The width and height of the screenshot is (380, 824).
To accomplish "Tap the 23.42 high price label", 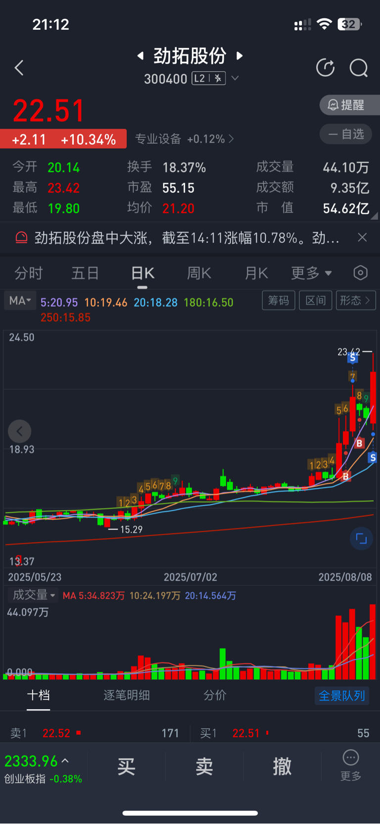I will tap(349, 352).
